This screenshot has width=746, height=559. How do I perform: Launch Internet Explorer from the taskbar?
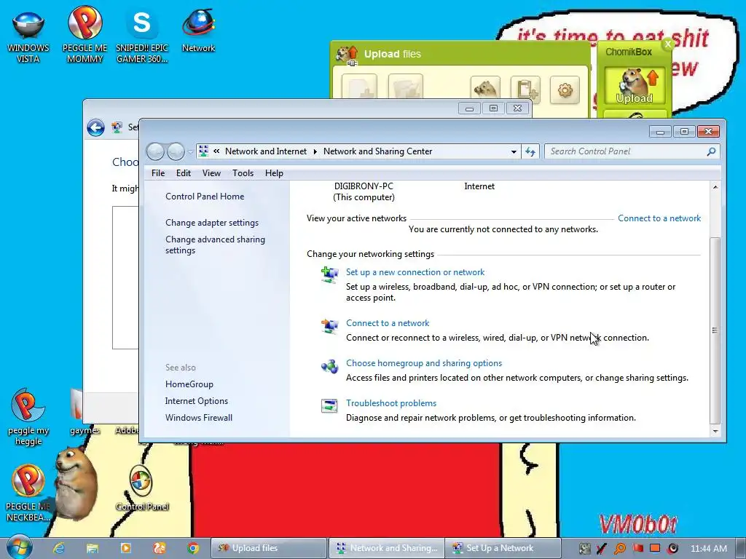(x=58, y=548)
